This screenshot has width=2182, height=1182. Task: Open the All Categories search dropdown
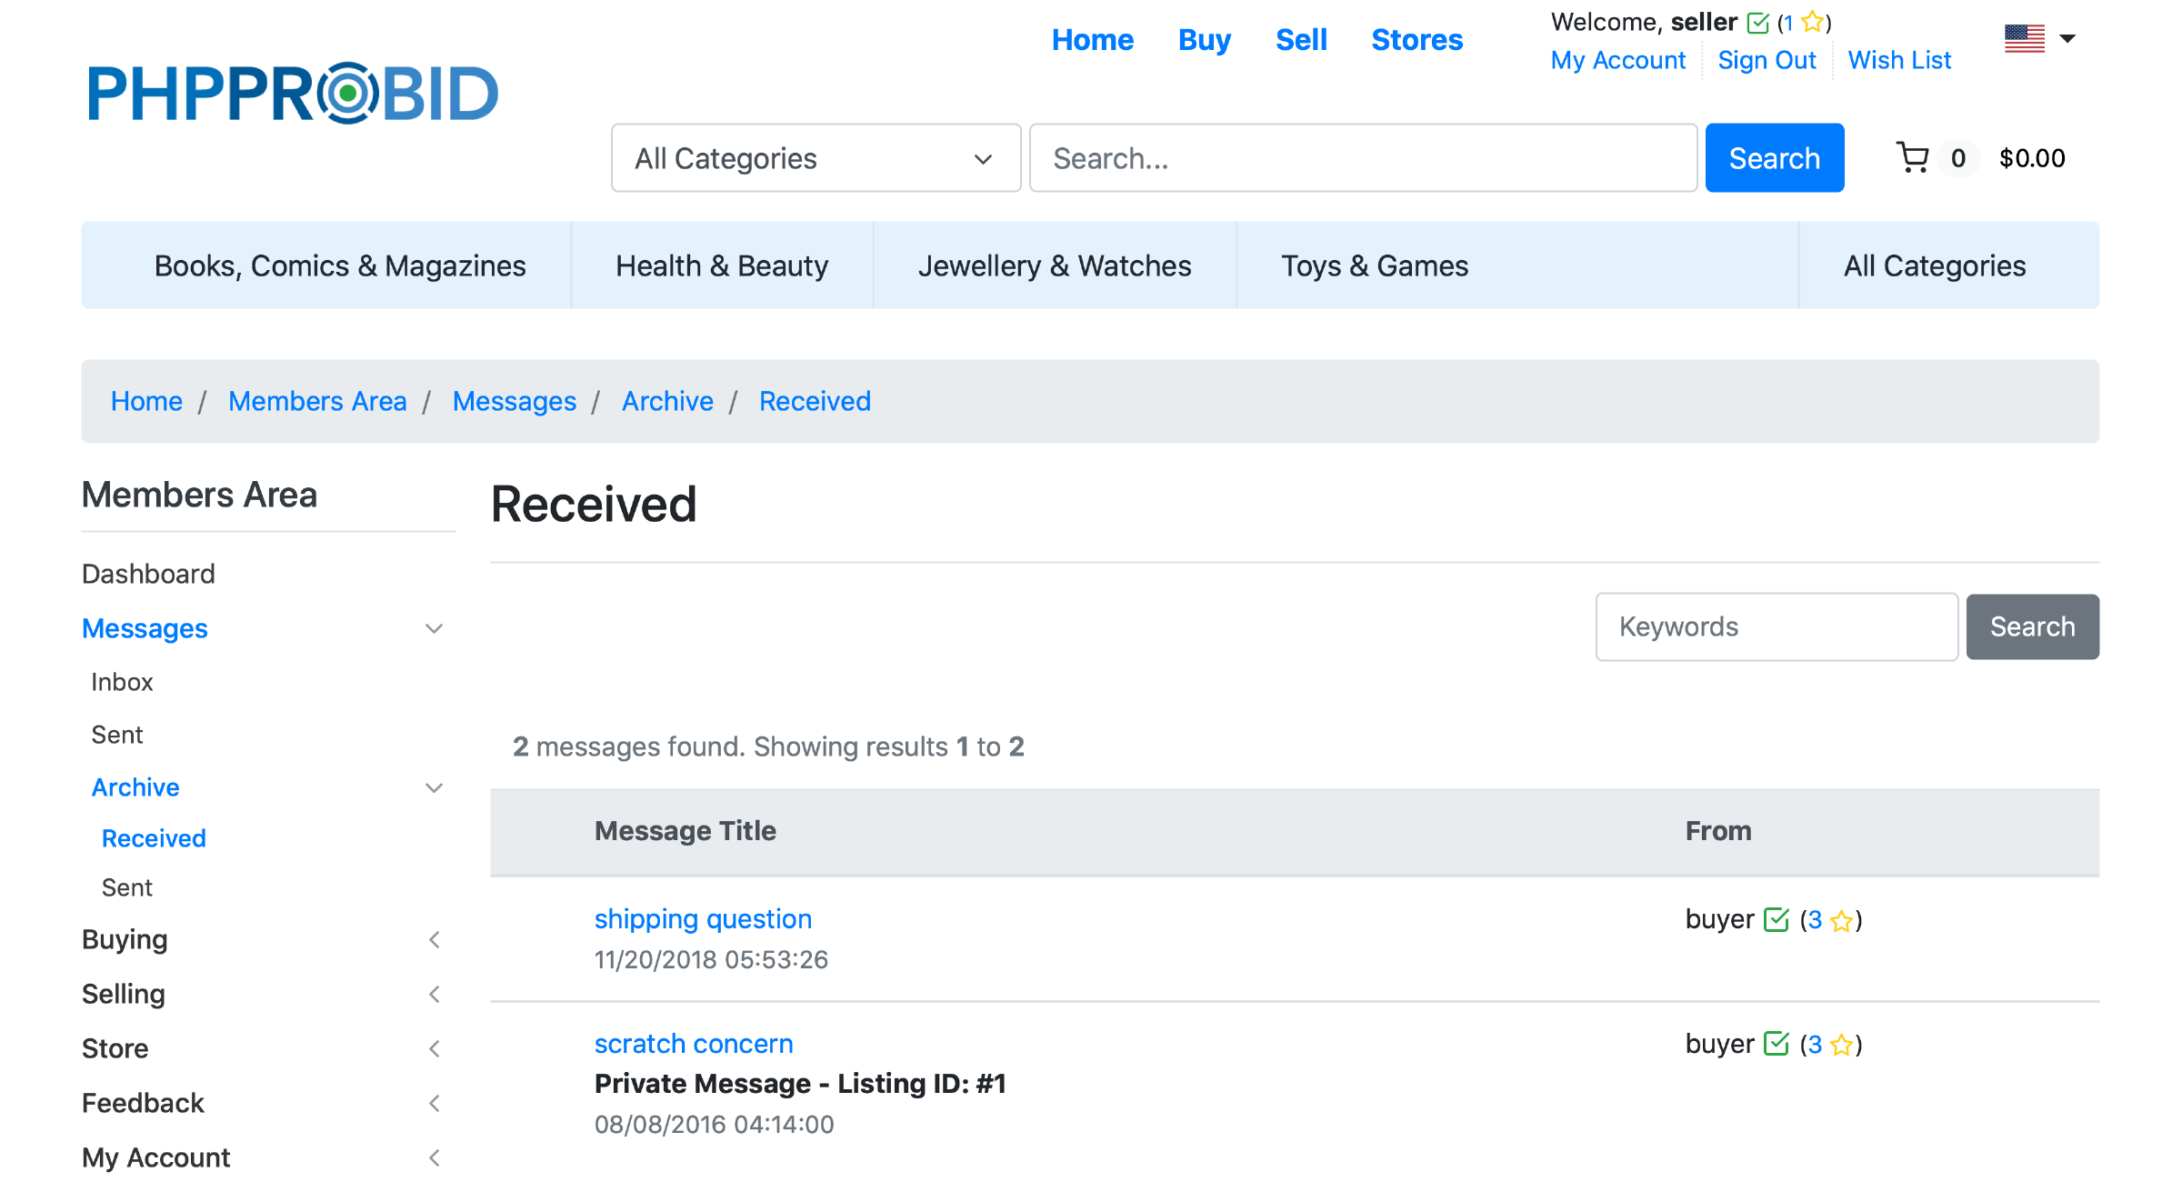click(x=816, y=158)
